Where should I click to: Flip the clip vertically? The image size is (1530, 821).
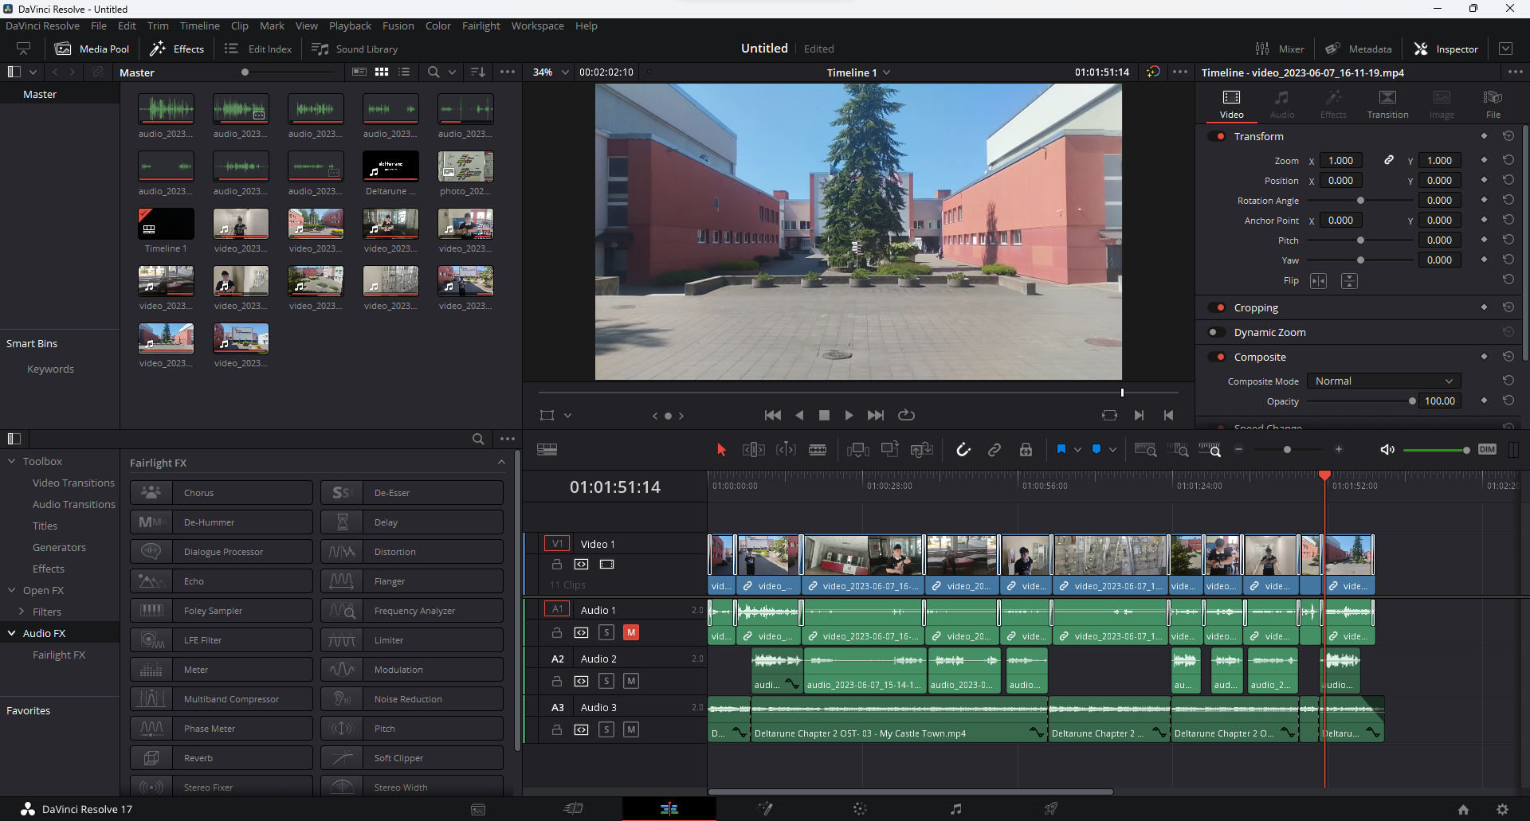click(1349, 281)
